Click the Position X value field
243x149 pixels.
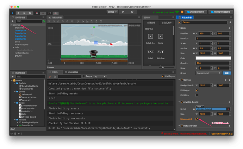[x=205, y=33]
